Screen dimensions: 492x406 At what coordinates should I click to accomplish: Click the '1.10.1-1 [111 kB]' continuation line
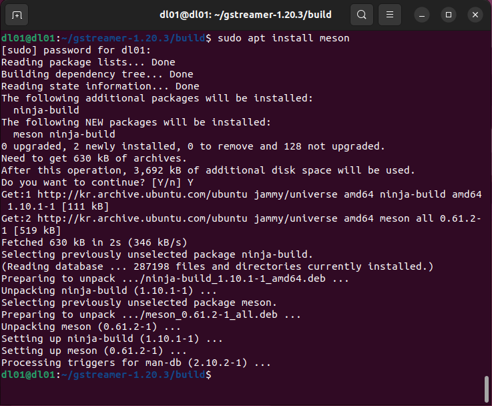pyautogui.click(x=58, y=206)
